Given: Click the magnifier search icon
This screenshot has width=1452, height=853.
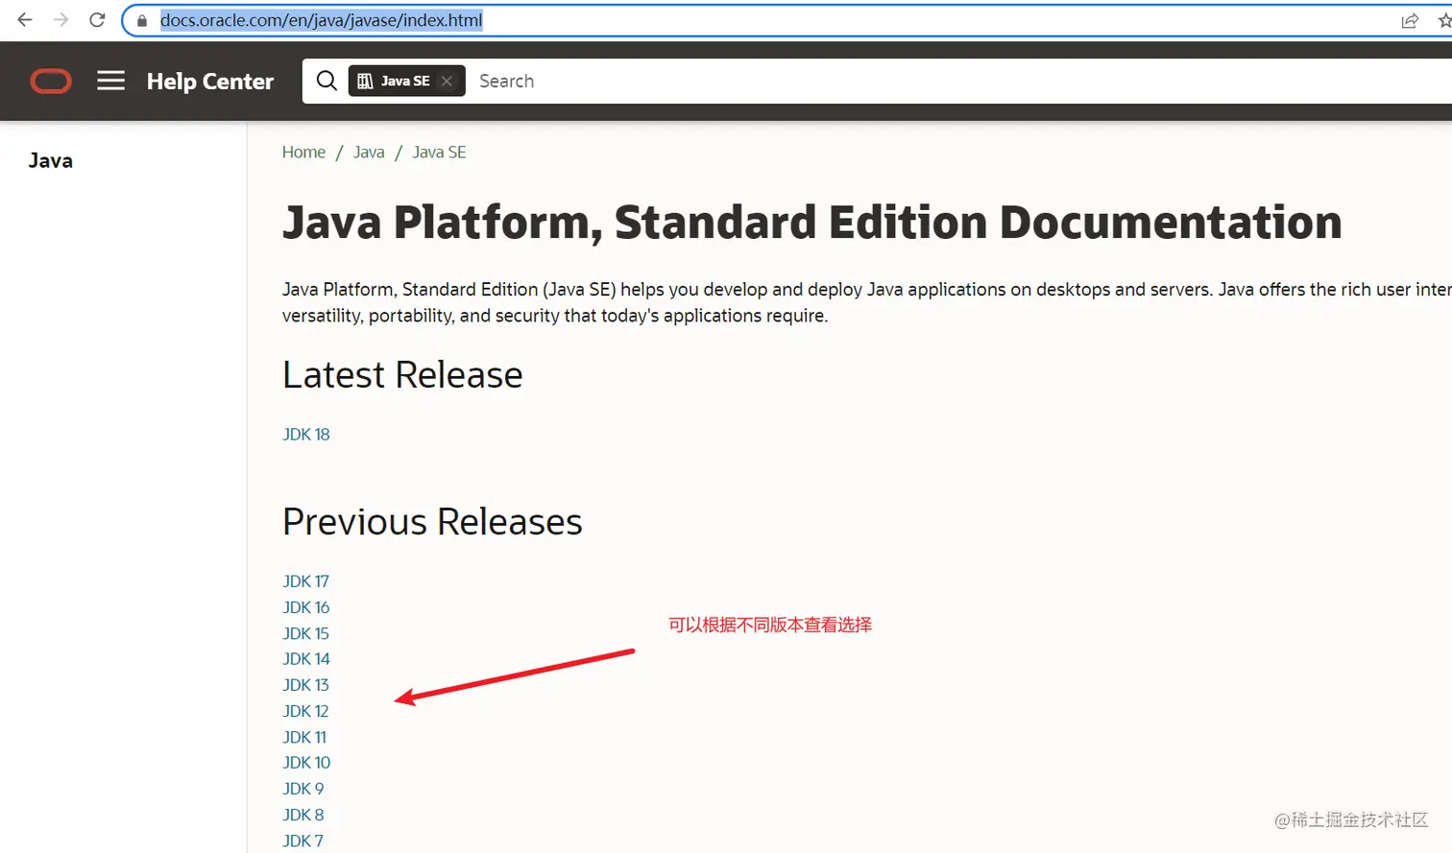Looking at the screenshot, I should point(327,81).
